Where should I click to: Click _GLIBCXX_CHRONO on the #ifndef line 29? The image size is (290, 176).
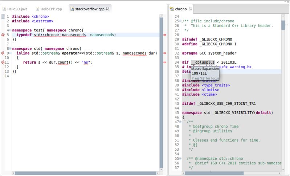(x=216, y=39)
